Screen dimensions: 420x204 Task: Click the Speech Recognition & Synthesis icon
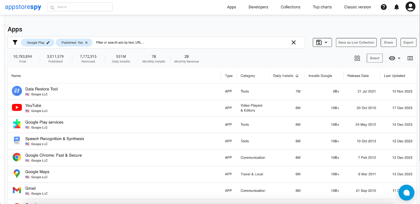click(x=17, y=140)
